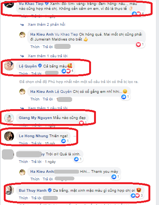Open reactions on Lệ Quyên's comment
This screenshot has width=159, height=205.
click(x=68, y=71)
